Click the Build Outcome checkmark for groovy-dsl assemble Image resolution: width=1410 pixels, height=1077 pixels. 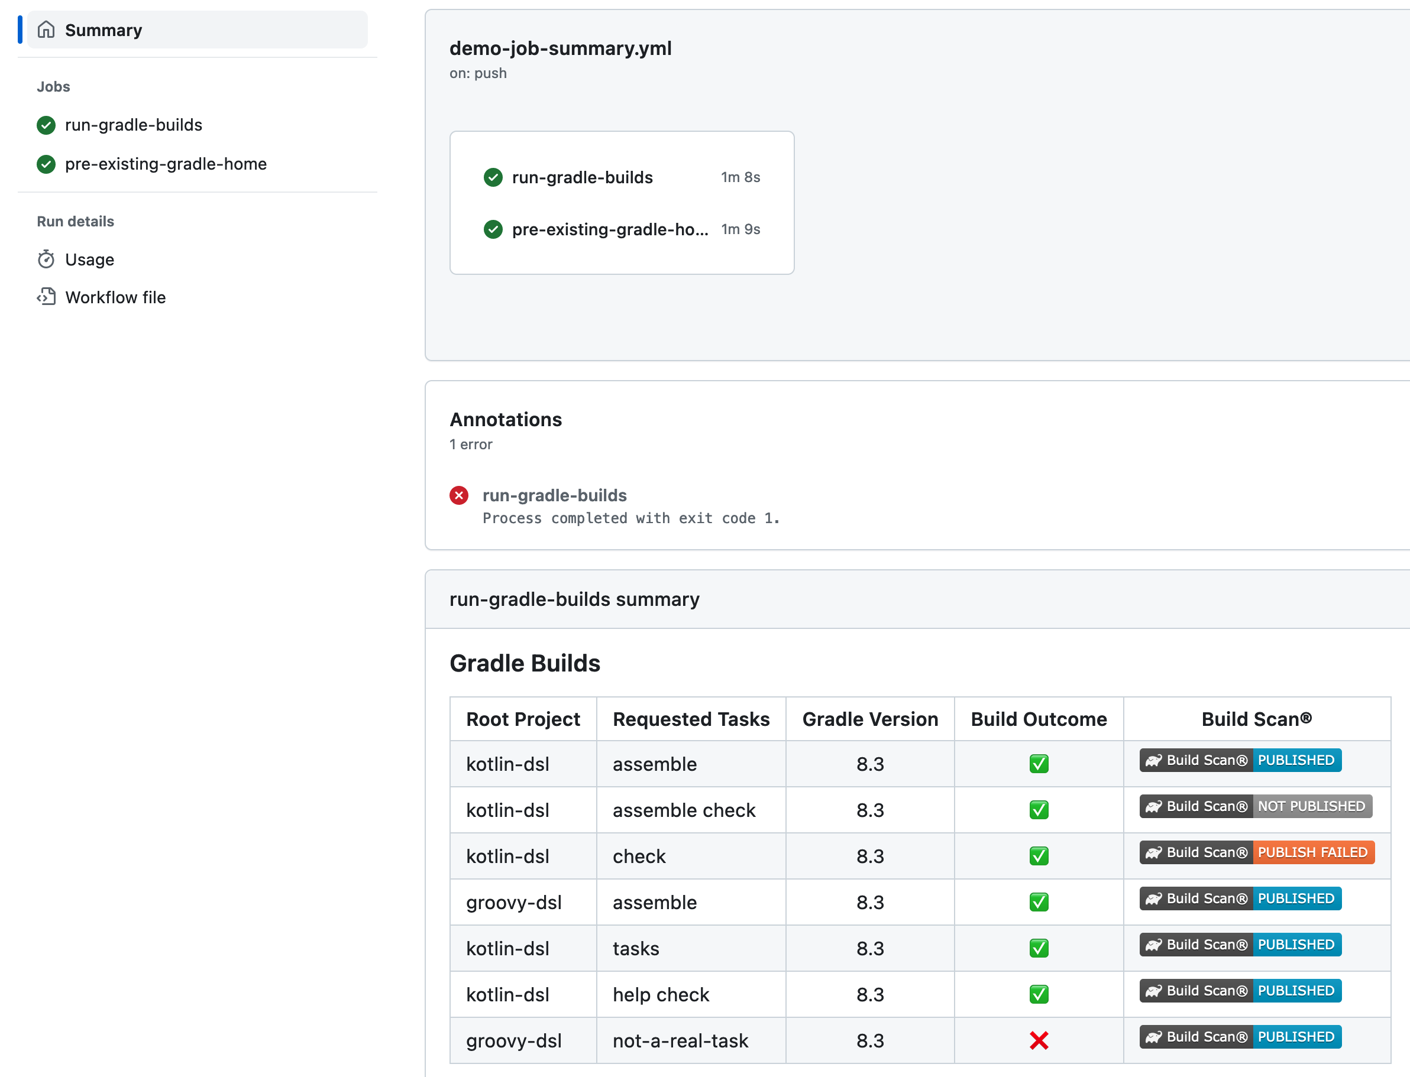coord(1038,902)
